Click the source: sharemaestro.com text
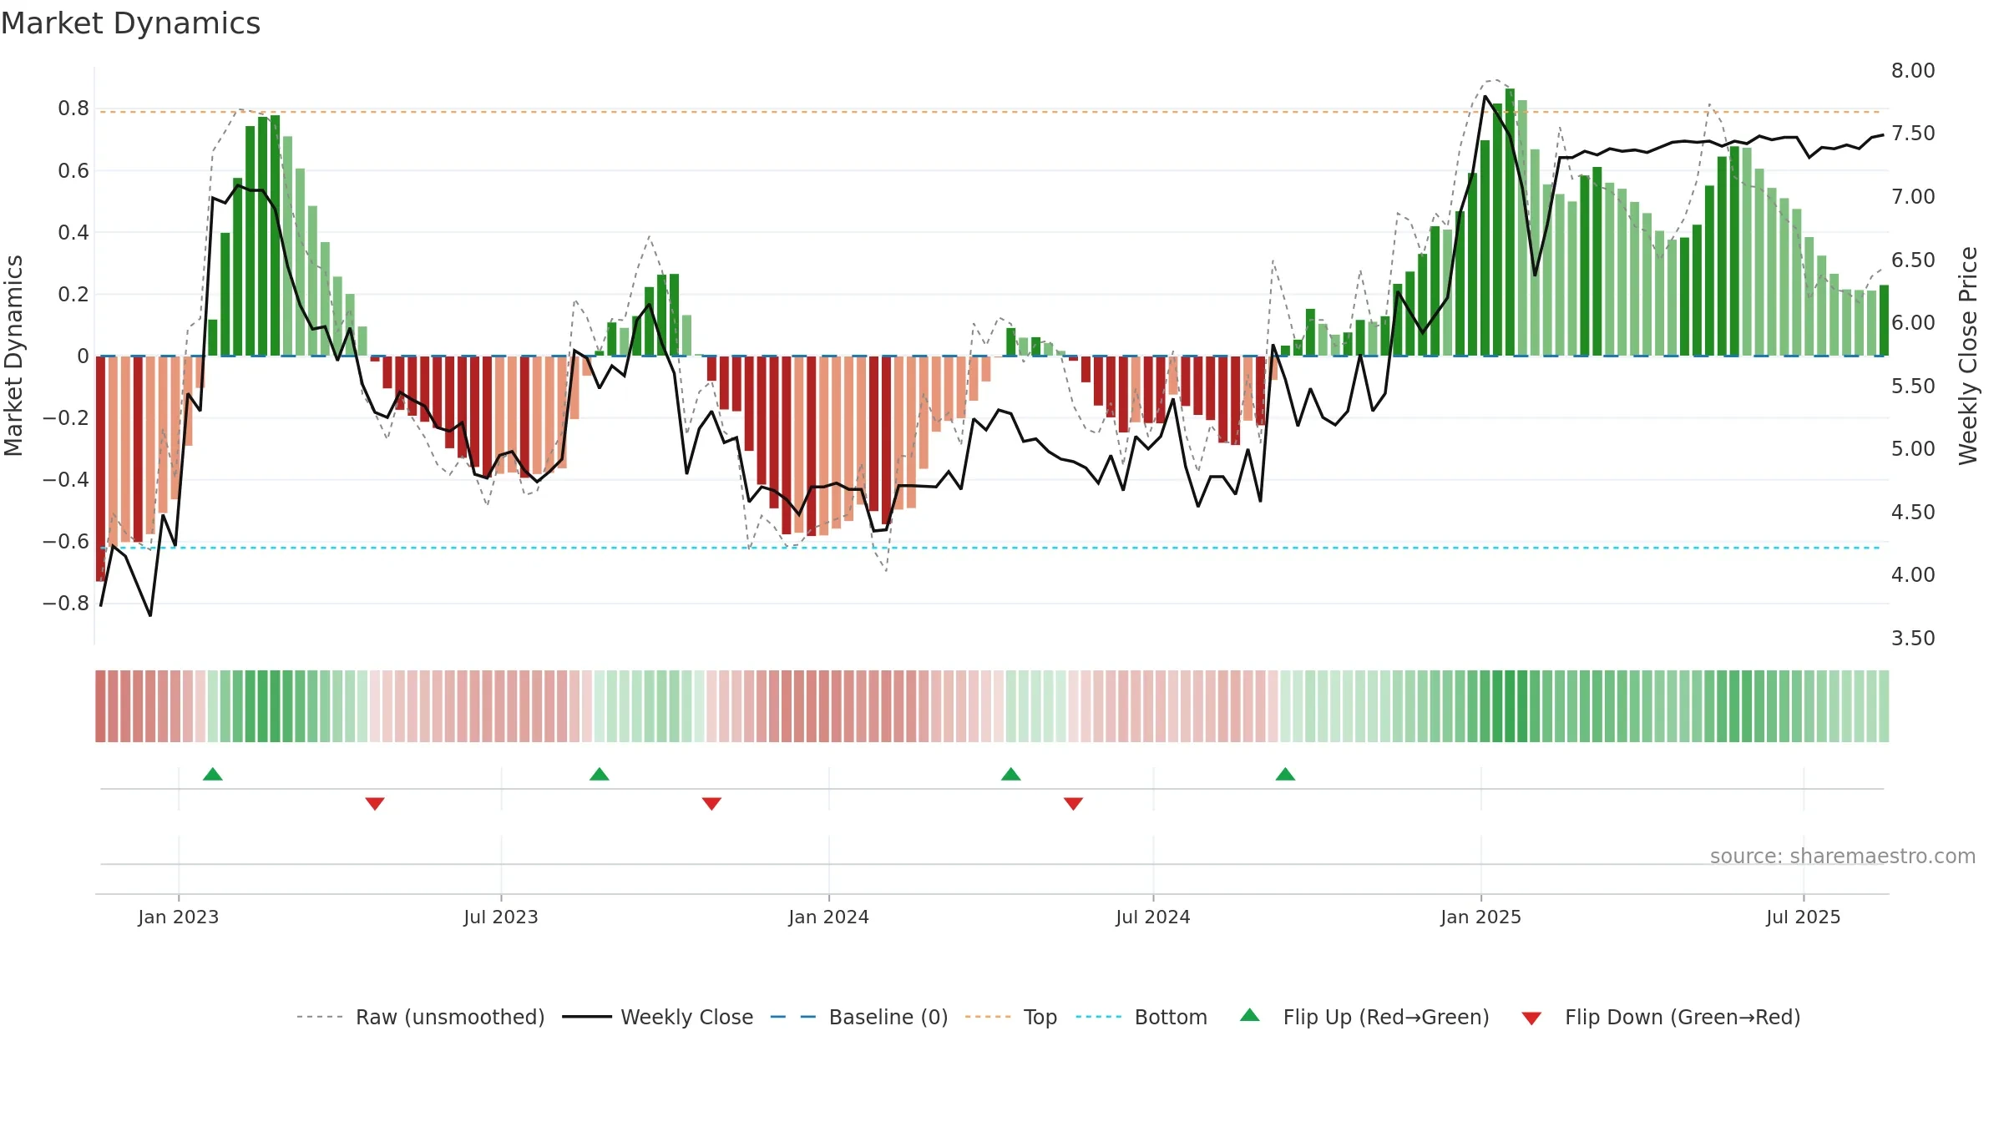The image size is (2004, 1127). click(1843, 856)
